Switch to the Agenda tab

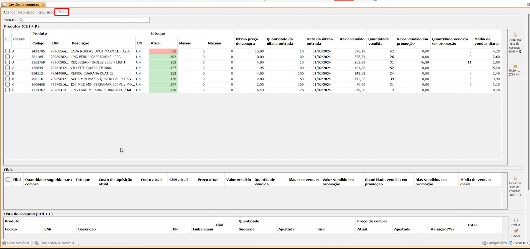(9, 12)
